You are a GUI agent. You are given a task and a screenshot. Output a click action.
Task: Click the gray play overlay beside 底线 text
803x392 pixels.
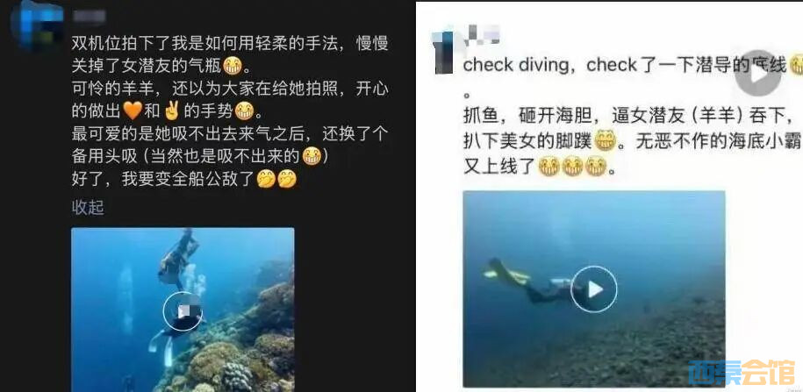(758, 73)
